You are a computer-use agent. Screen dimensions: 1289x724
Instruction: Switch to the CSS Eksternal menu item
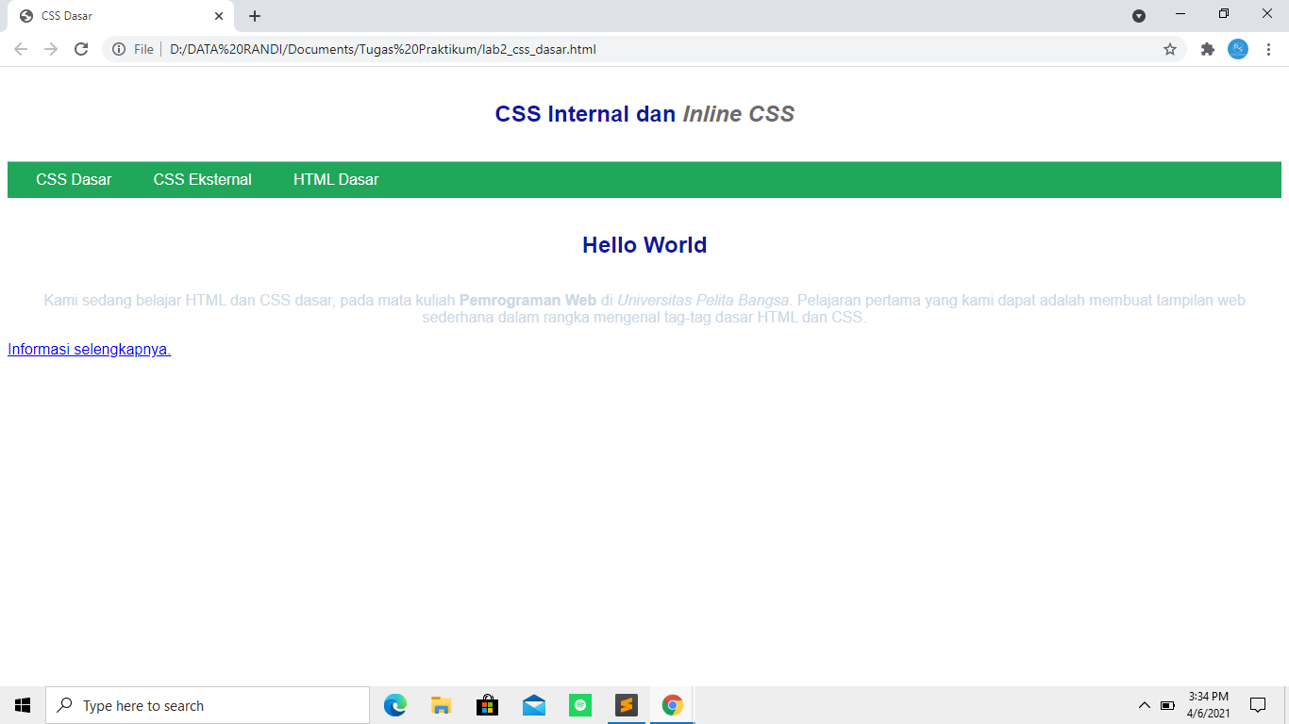coord(202,179)
